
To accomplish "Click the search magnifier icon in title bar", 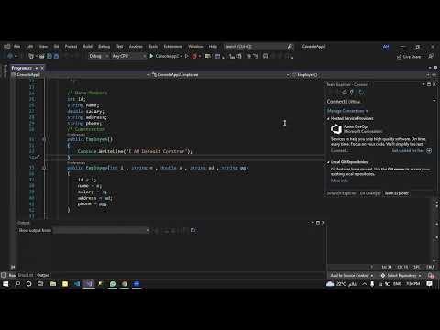I will tap(290, 47).
